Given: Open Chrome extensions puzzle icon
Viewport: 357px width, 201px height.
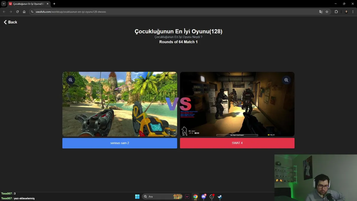Looking at the screenshot, I should pyautogui.click(x=336, y=12).
